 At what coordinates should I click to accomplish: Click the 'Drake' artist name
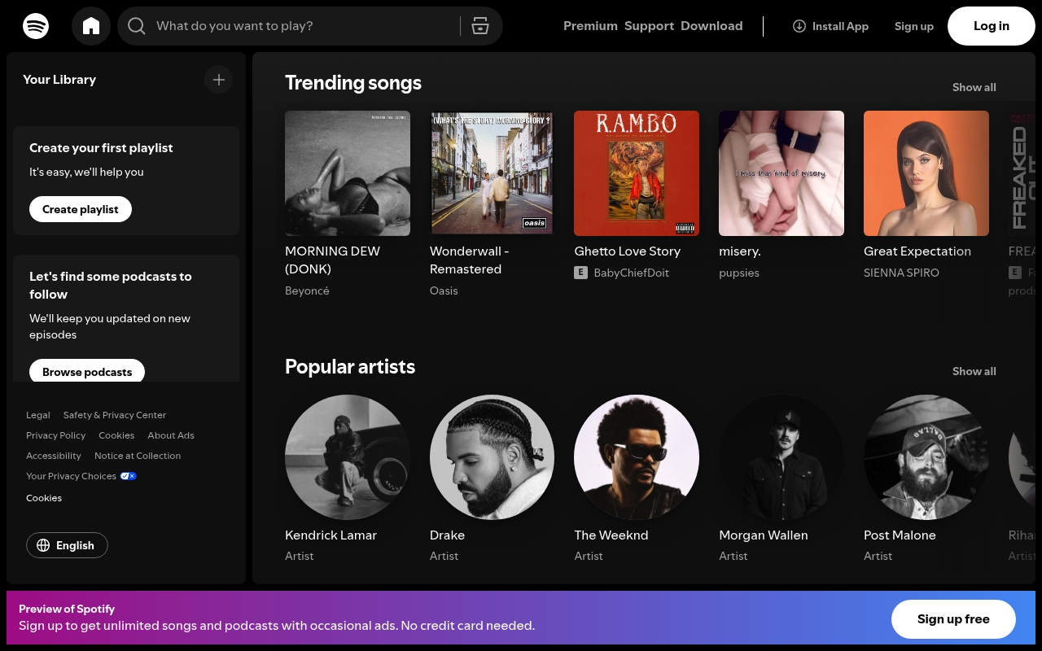[x=447, y=535]
